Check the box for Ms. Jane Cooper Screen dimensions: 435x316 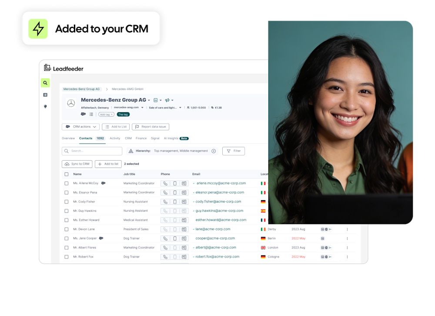pyautogui.click(x=66, y=238)
